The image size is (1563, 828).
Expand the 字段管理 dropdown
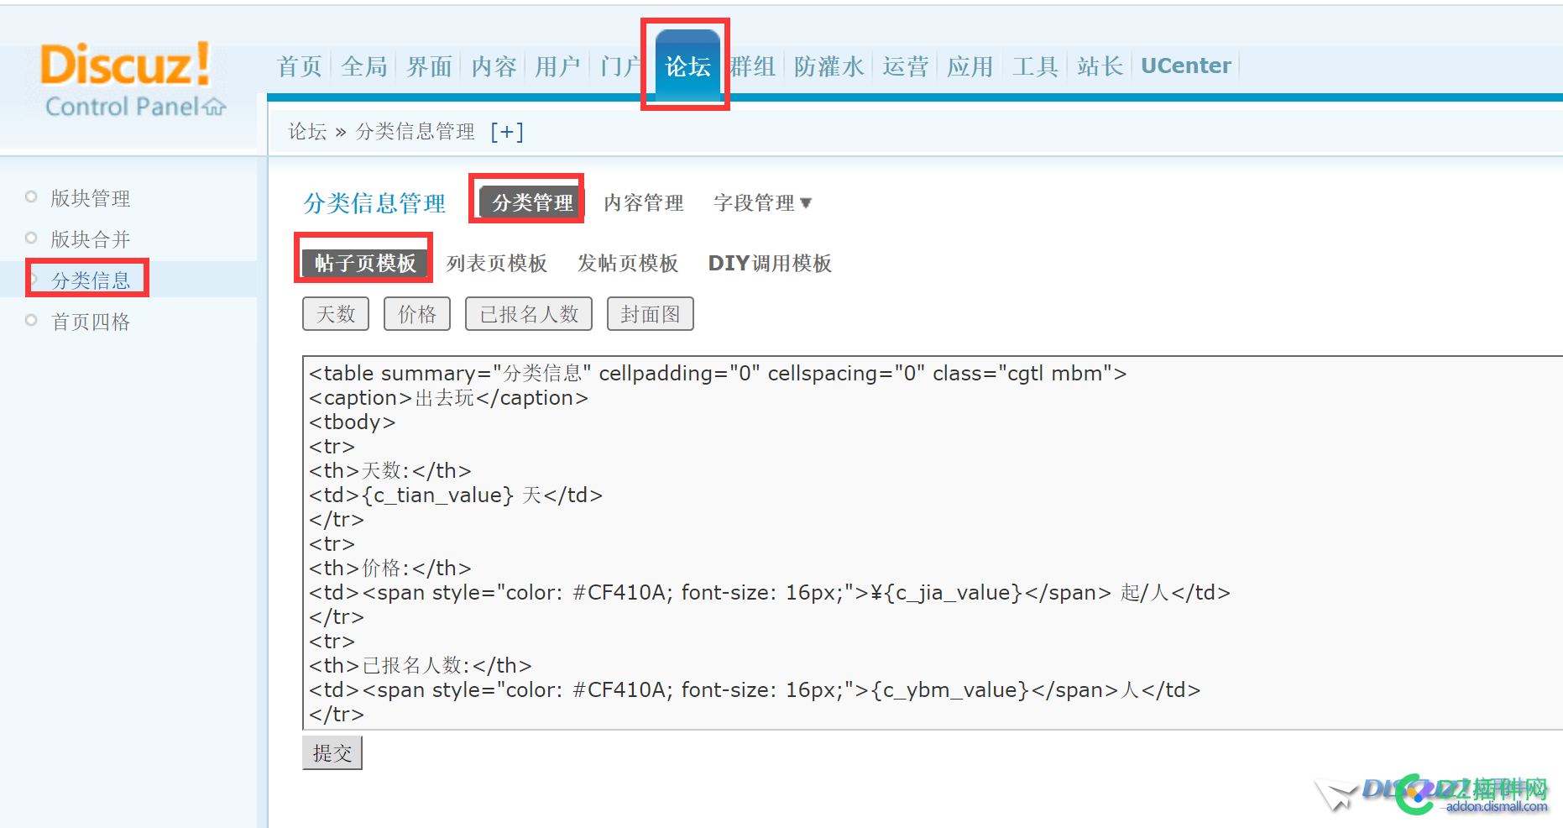point(762,202)
